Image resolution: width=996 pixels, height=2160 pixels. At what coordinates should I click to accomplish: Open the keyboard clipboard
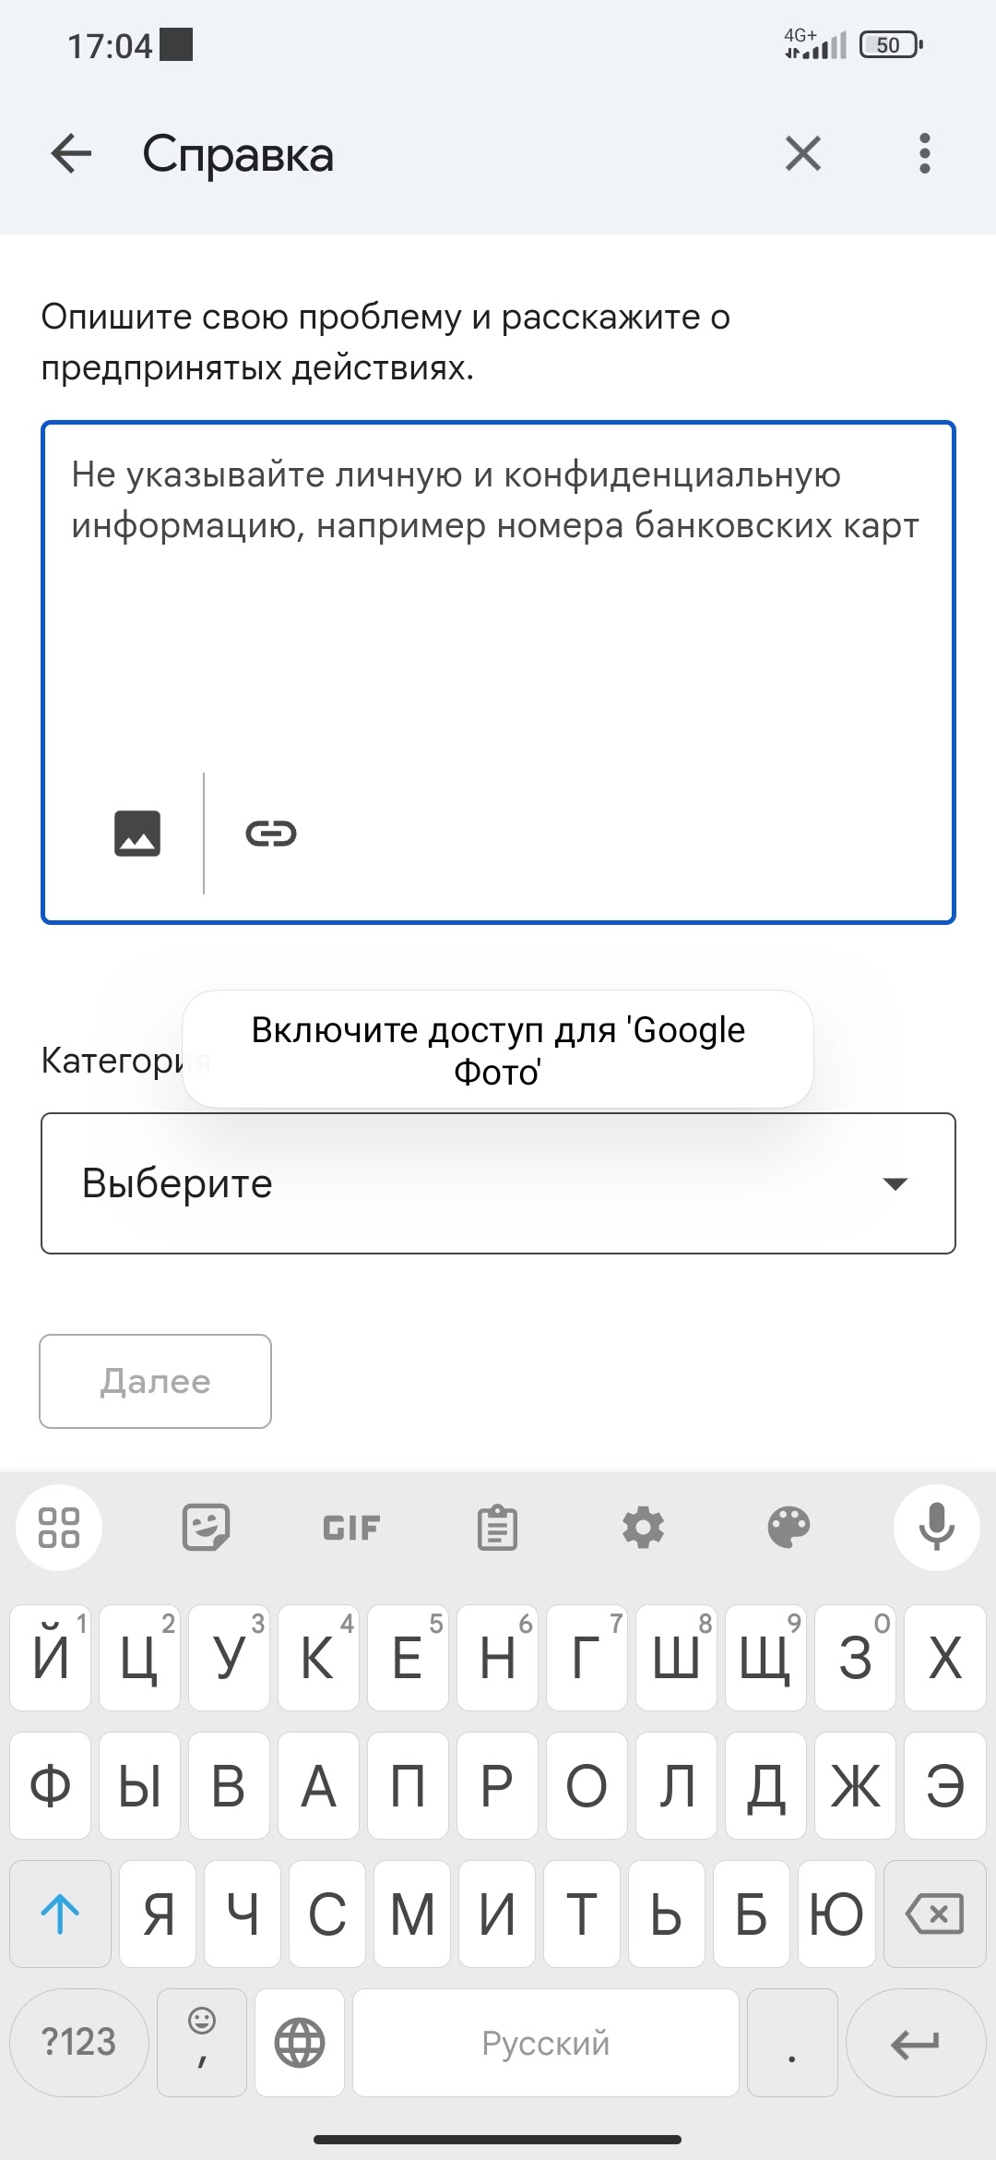point(497,1528)
